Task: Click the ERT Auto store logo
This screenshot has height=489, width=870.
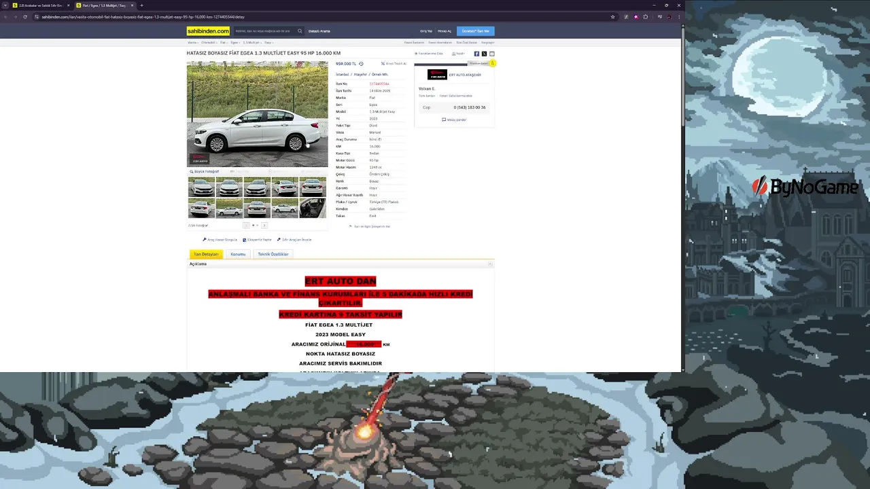Action: click(x=437, y=75)
